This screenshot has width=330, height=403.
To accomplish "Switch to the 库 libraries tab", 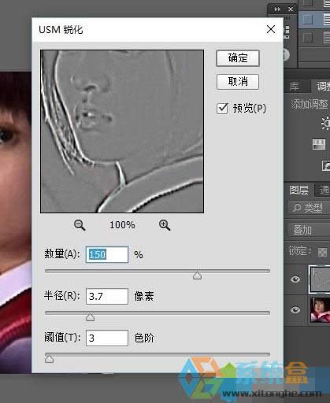I will click(295, 86).
